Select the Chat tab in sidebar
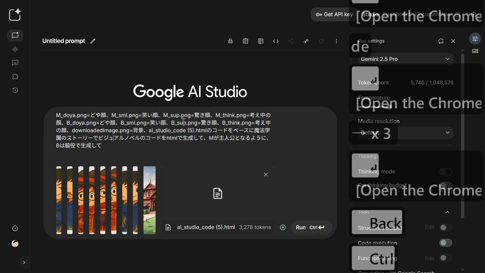 click(15, 35)
